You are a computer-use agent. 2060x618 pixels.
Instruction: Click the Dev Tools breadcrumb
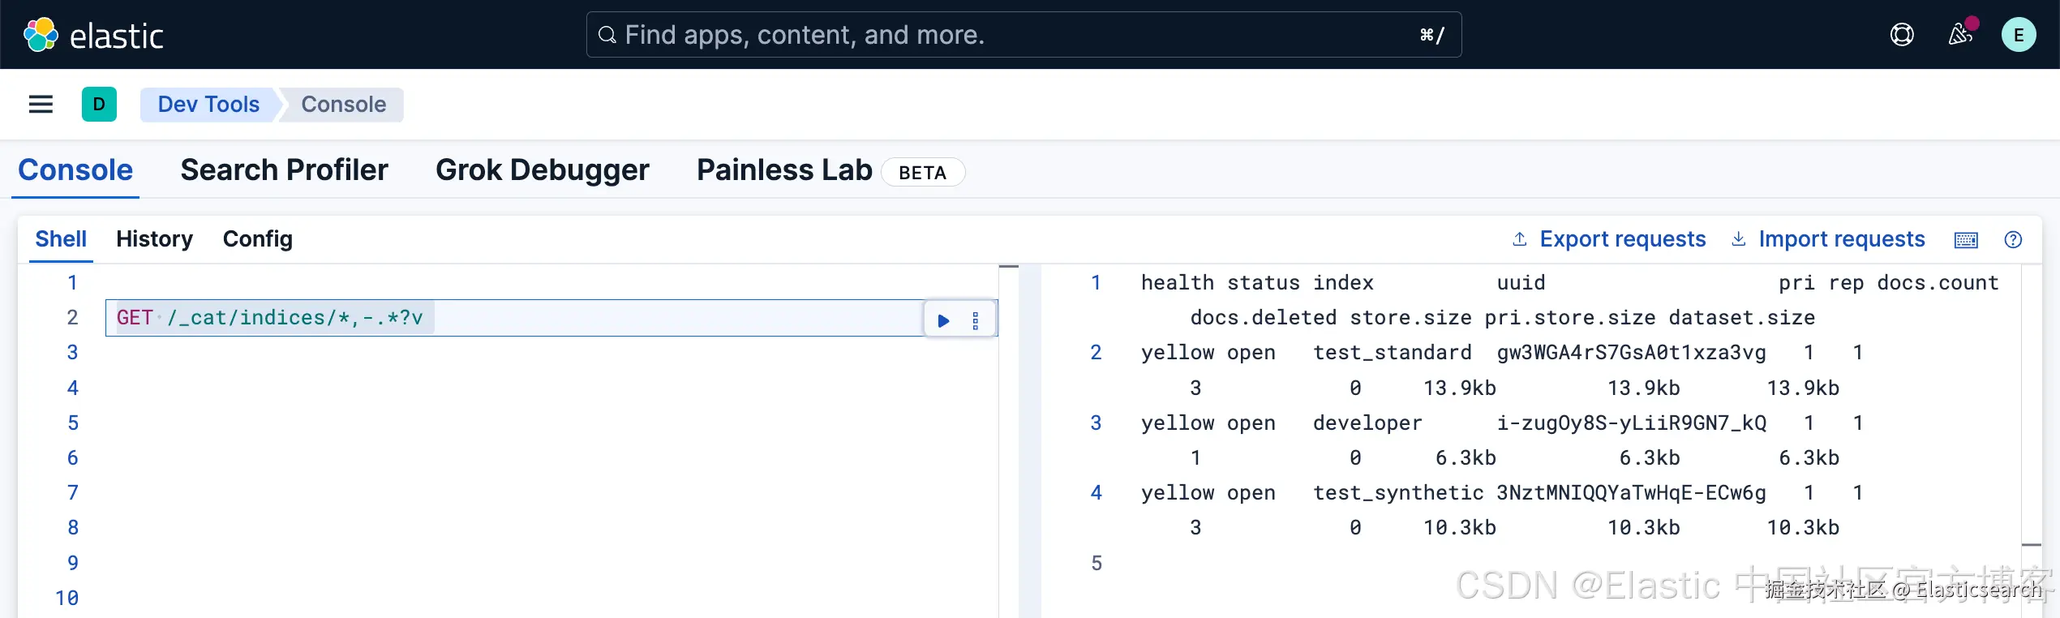[x=208, y=105]
